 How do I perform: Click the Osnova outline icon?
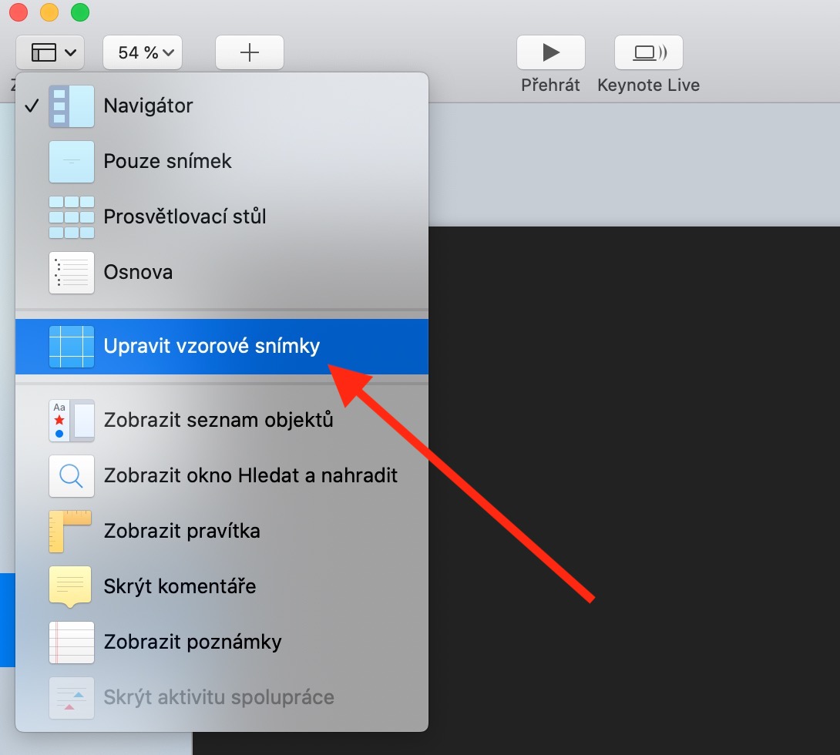(x=71, y=273)
